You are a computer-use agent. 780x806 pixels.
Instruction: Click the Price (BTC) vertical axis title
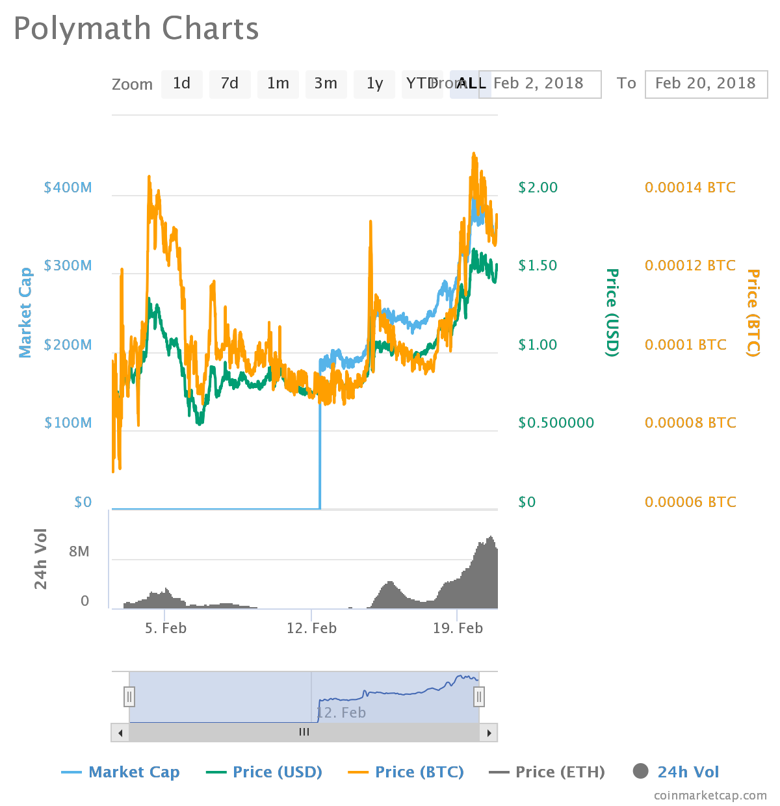pyautogui.click(x=753, y=313)
